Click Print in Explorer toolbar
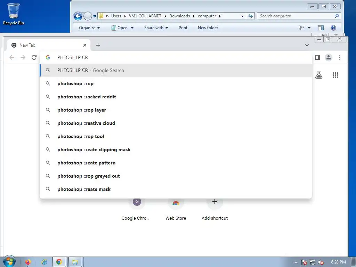The width and height of the screenshot is (356, 267). pyautogui.click(x=183, y=28)
